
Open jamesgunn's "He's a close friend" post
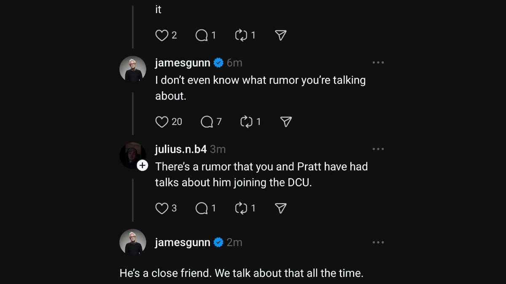point(241,273)
